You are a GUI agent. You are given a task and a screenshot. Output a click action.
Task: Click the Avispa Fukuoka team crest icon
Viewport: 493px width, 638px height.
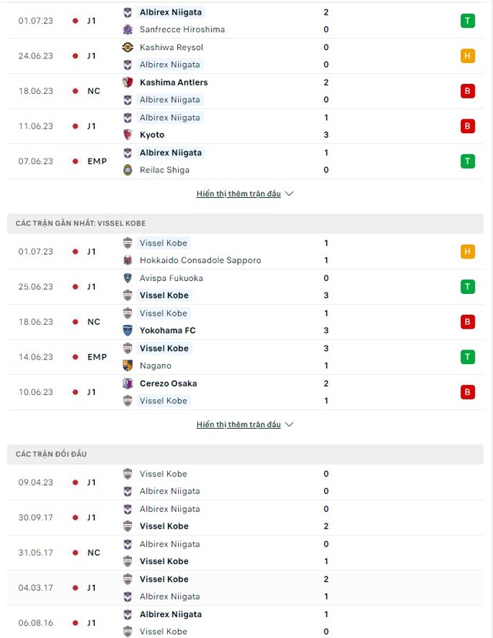click(x=128, y=278)
